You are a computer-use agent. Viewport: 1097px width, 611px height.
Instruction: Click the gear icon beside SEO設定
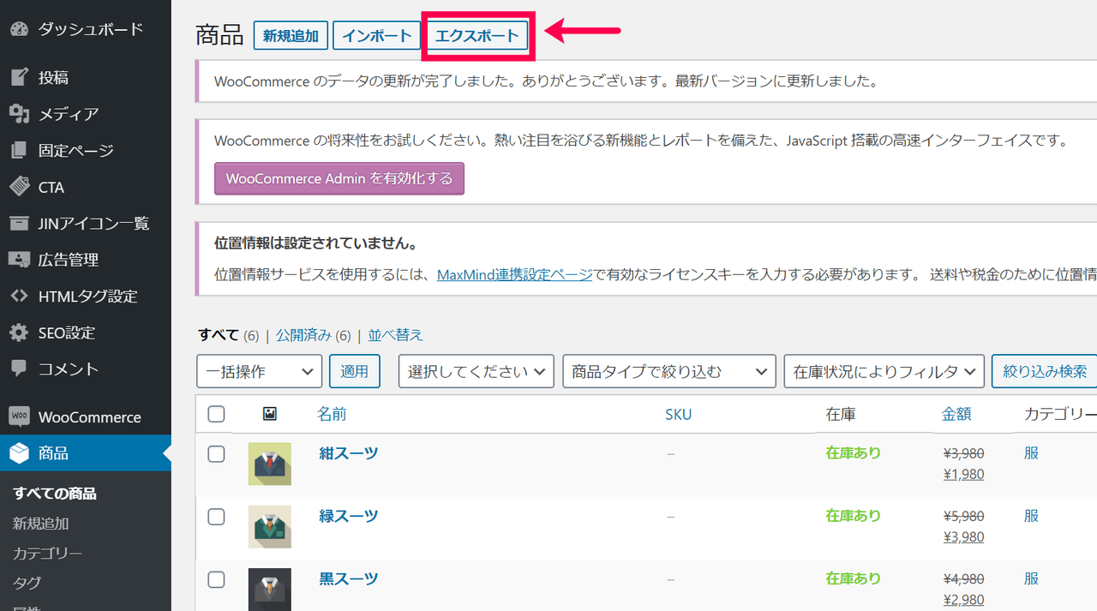coord(20,332)
